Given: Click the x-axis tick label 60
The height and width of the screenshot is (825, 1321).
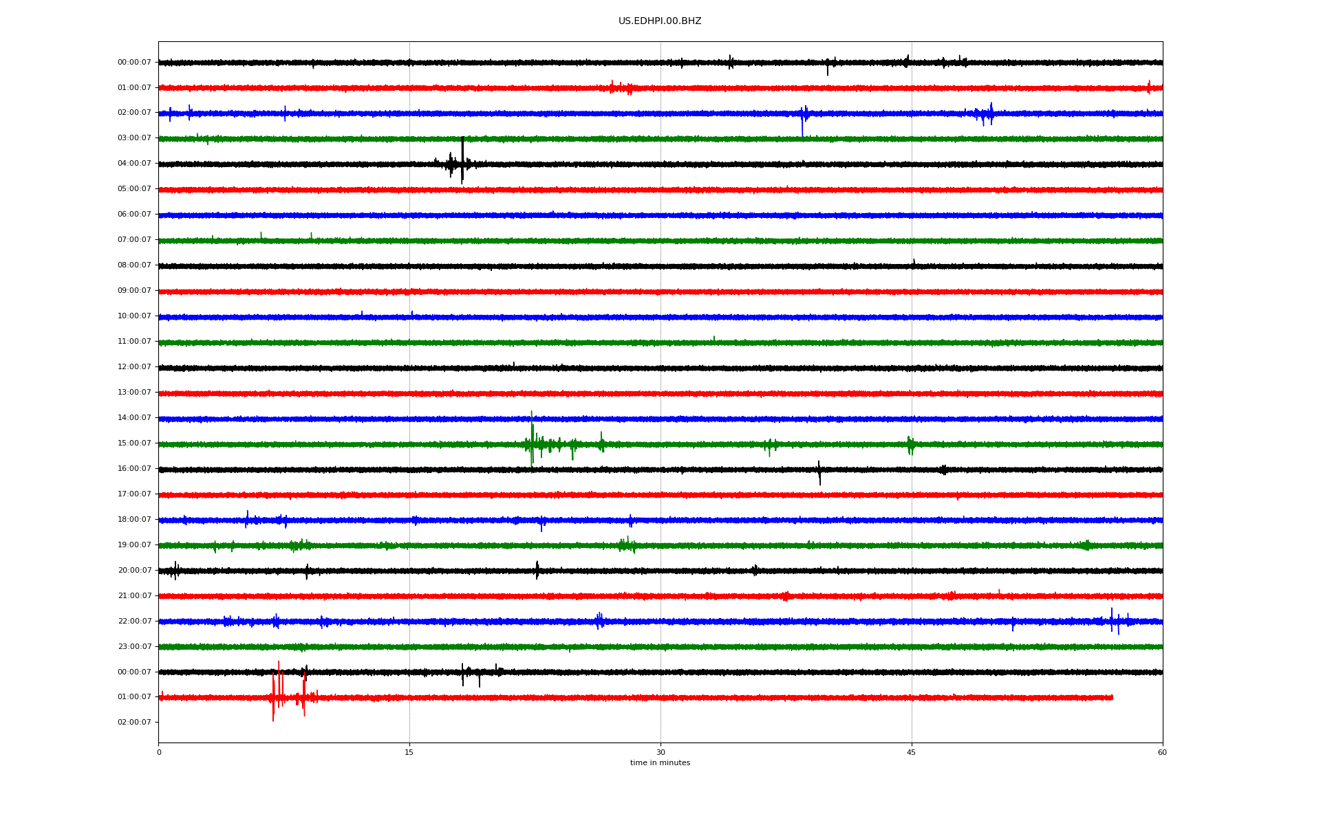Looking at the screenshot, I should 1162,753.
